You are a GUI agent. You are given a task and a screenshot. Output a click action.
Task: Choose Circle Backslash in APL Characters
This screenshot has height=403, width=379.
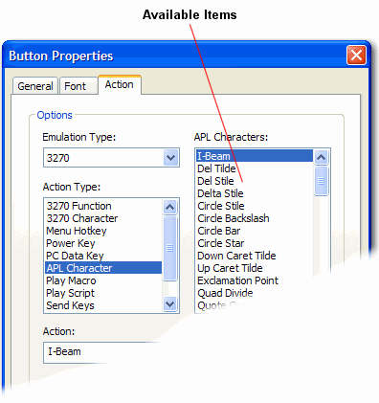255,218
